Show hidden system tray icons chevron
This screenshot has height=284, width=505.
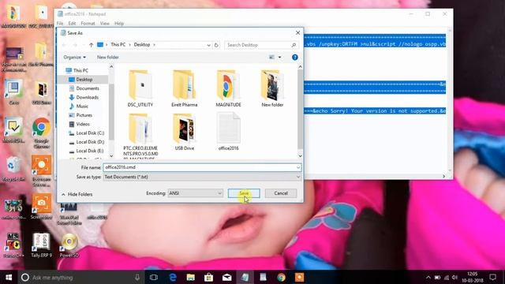click(428, 277)
